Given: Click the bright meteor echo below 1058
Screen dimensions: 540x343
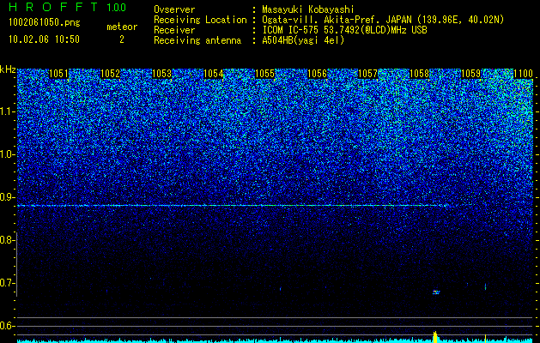Looking at the screenshot, I should pyautogui.click(x=436, y=292).
